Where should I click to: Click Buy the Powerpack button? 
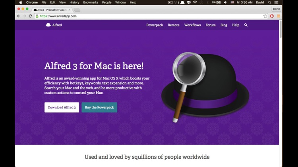click(99, 107)
